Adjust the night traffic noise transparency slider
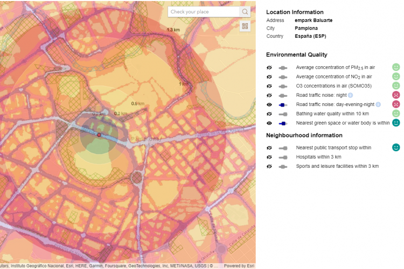This screenshot has width=404, height=269. pos(283,96)
